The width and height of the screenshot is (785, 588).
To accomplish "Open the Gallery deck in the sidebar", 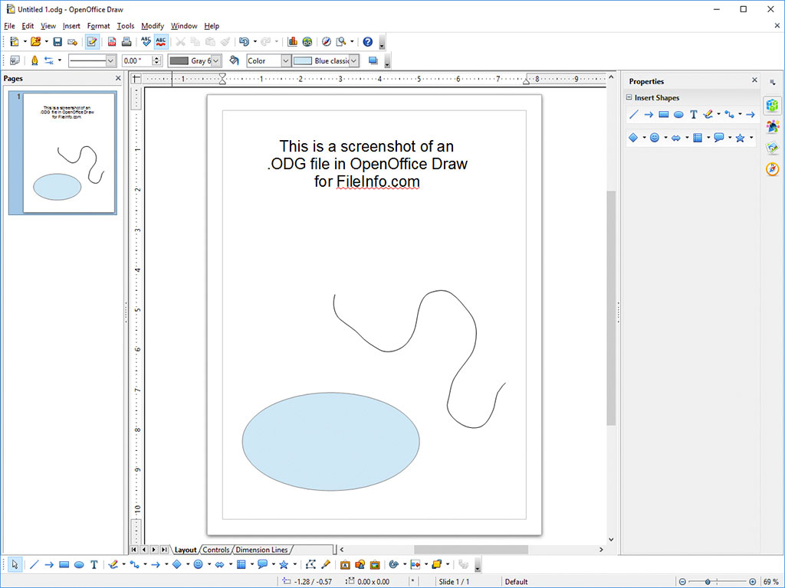I will point(772,148).
